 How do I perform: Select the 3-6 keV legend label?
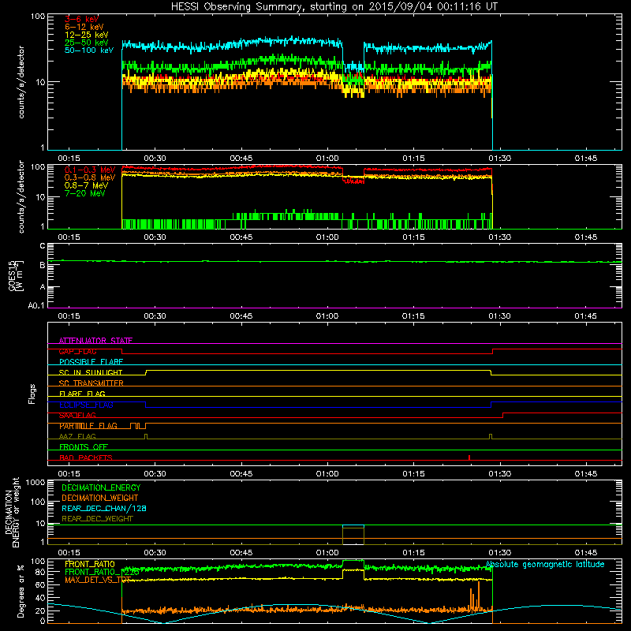click(82, 19)
